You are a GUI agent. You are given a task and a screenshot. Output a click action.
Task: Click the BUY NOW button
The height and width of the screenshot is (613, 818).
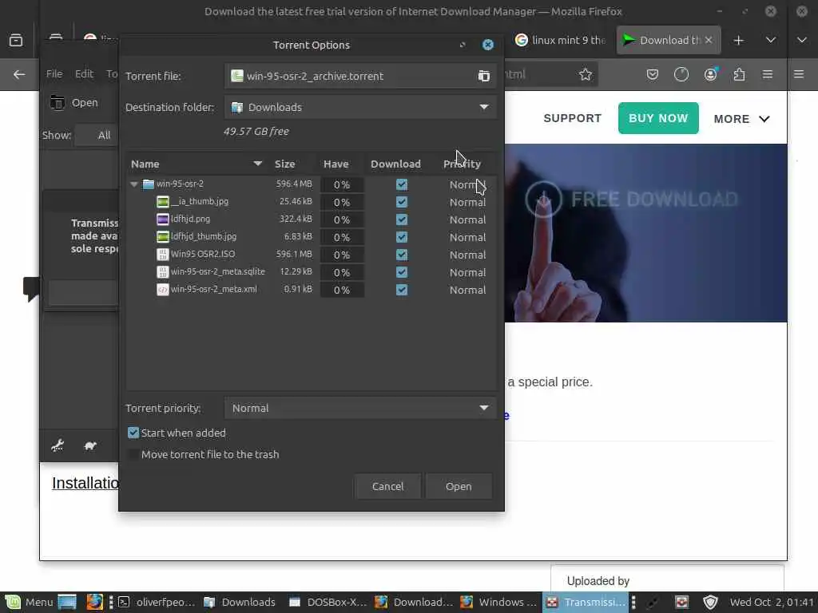658,118
